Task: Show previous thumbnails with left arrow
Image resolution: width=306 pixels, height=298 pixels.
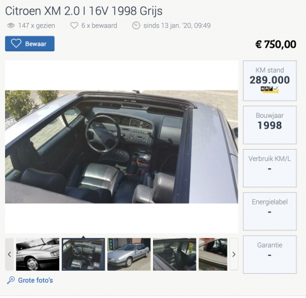Action: click(10, 254)
